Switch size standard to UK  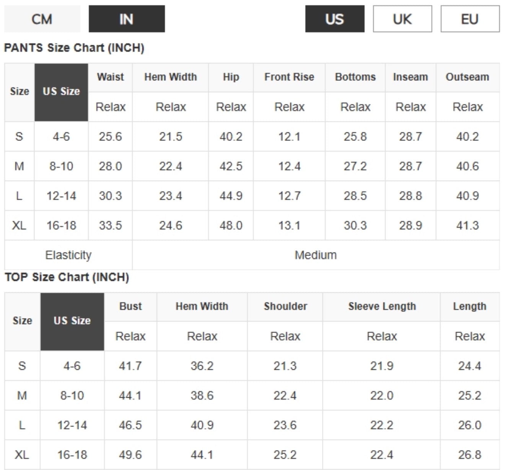[402, 19]
